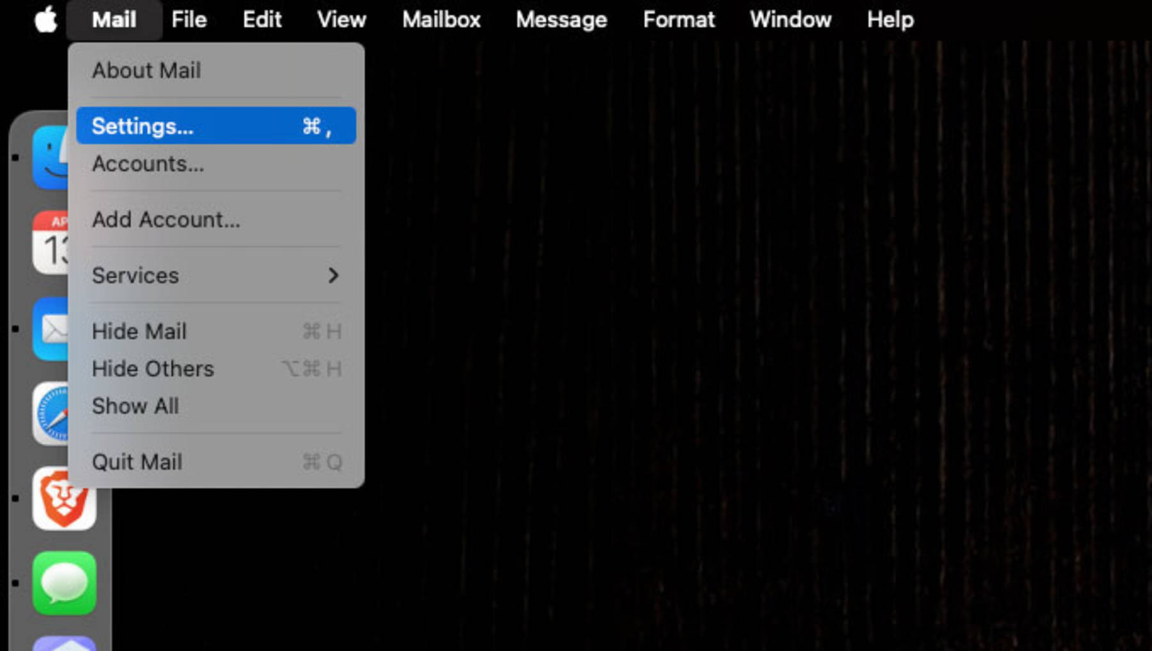The image size is (1152, 651).
Task: Expand the Services submenu arrow
Action: tap(333, 276)
